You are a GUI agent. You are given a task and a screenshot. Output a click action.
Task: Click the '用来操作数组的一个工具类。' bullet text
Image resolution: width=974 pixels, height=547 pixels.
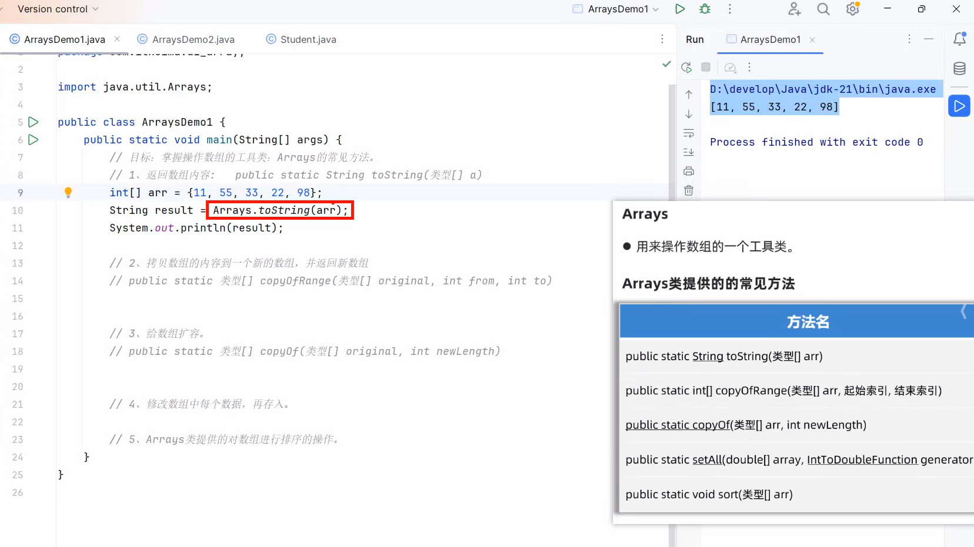717,247
